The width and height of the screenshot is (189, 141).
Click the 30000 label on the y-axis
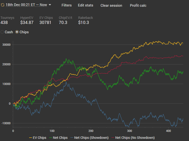5,45
